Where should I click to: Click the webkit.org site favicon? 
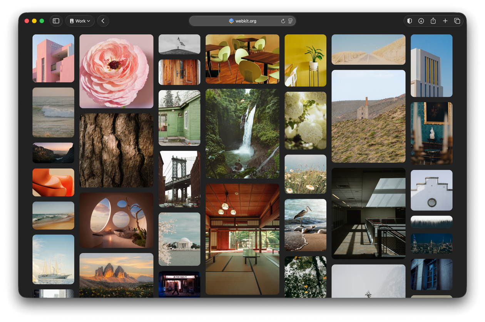pyautogui.click(x=231, y=21)
